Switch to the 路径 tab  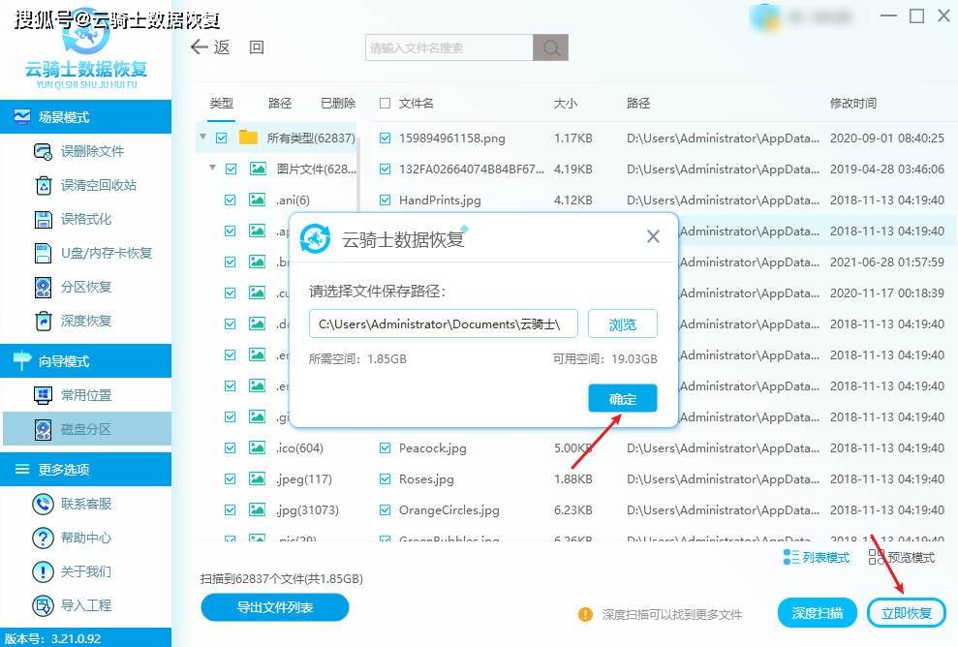point(280,103)
